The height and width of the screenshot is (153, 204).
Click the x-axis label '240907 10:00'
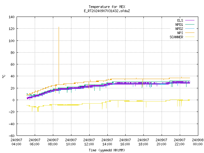(71, 142)
